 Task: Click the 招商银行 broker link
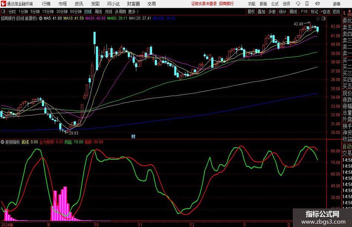(x=226, y=4)
